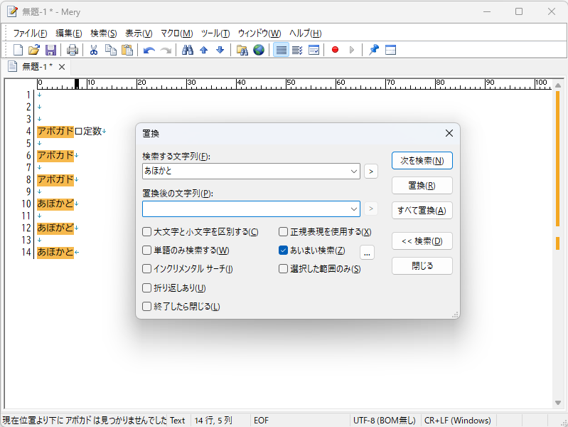The image size is (568, 427).
Task: Click the red record macro icon
Action: tap(335, 50)
